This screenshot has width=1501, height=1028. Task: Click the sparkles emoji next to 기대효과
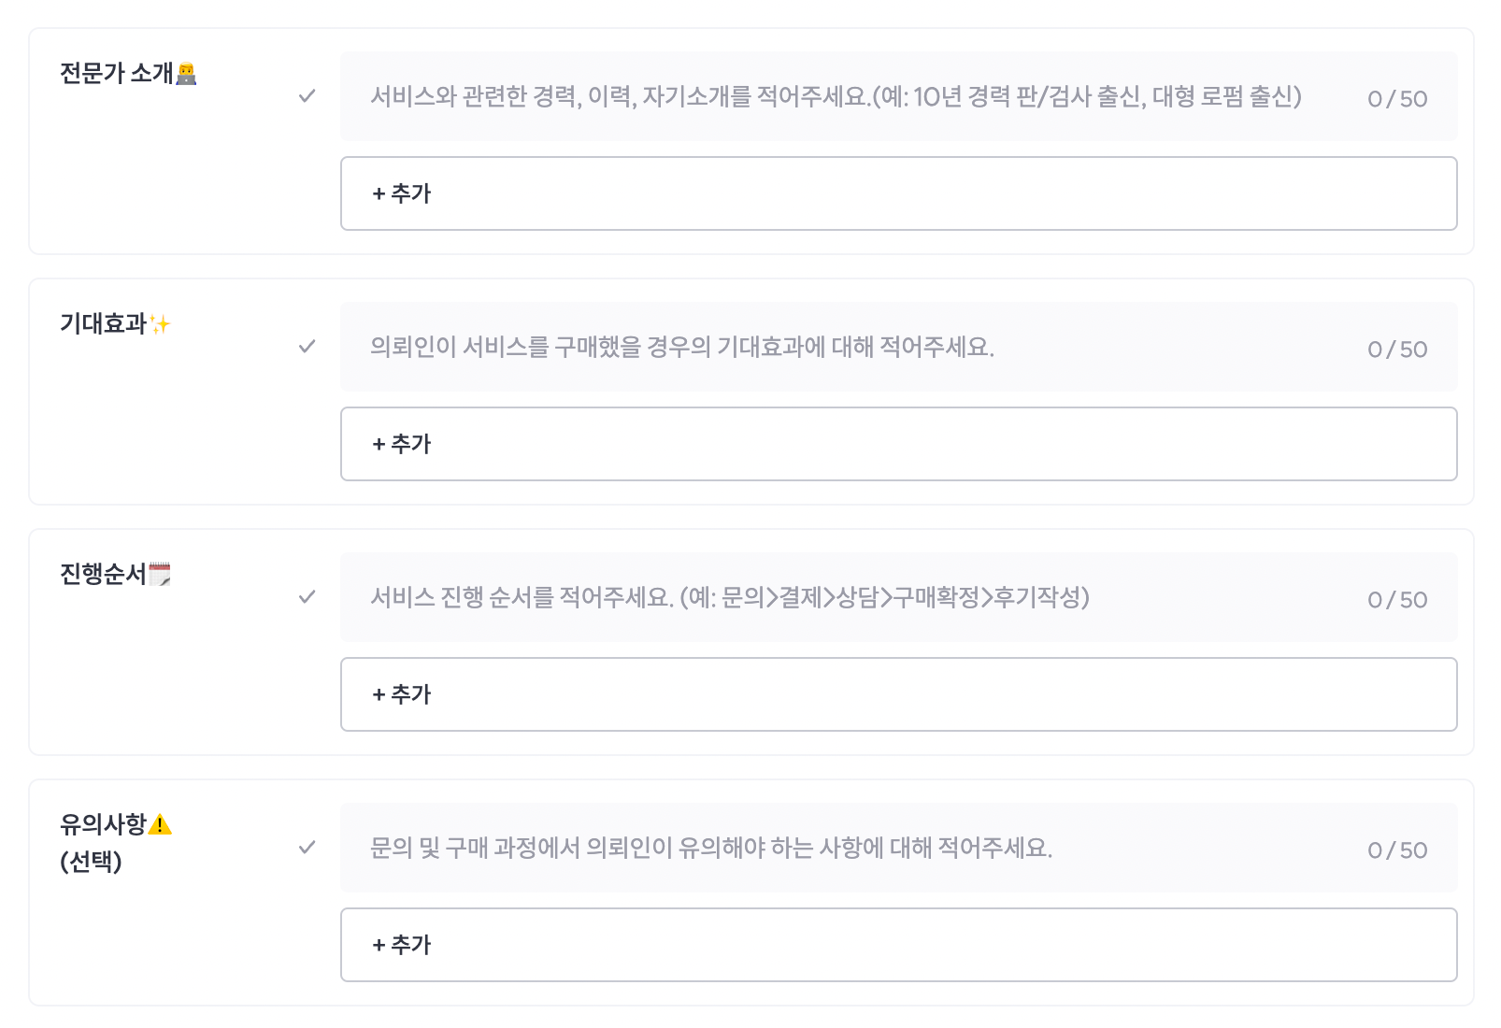coord(160,324)
